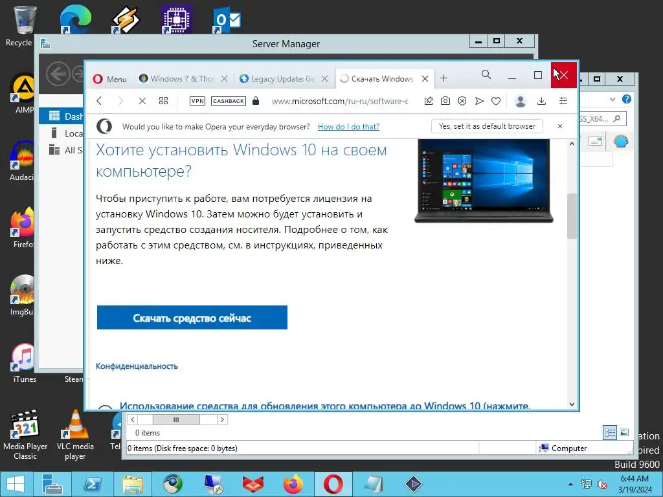Image resolution: width=663 pixels, height=497 pixels.
Task: Click the How do I do that? link
Action: click(x=348, y=126)
